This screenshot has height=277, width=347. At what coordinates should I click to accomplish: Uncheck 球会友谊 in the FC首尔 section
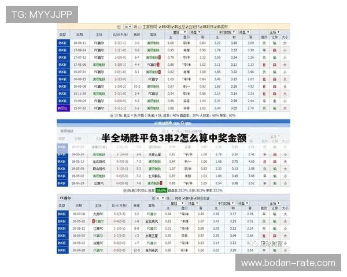(195, 198)
